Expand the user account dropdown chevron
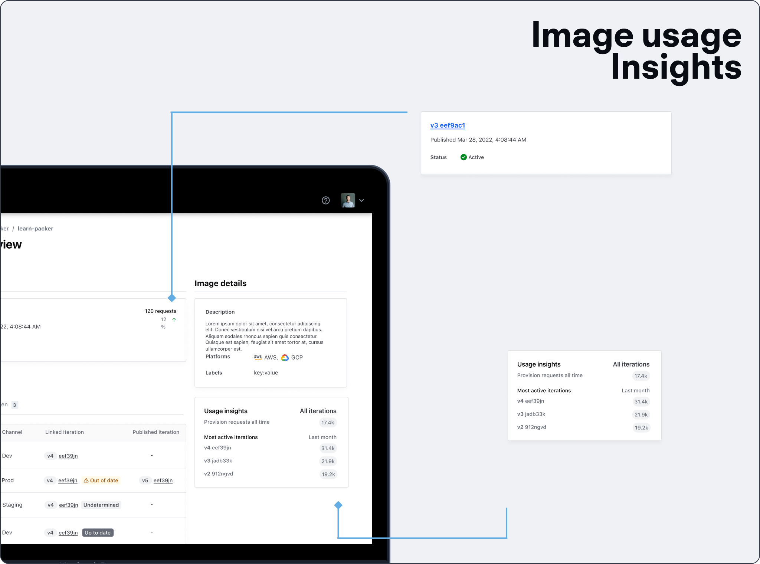Screen dimensions: 760x564 (361, 200)
